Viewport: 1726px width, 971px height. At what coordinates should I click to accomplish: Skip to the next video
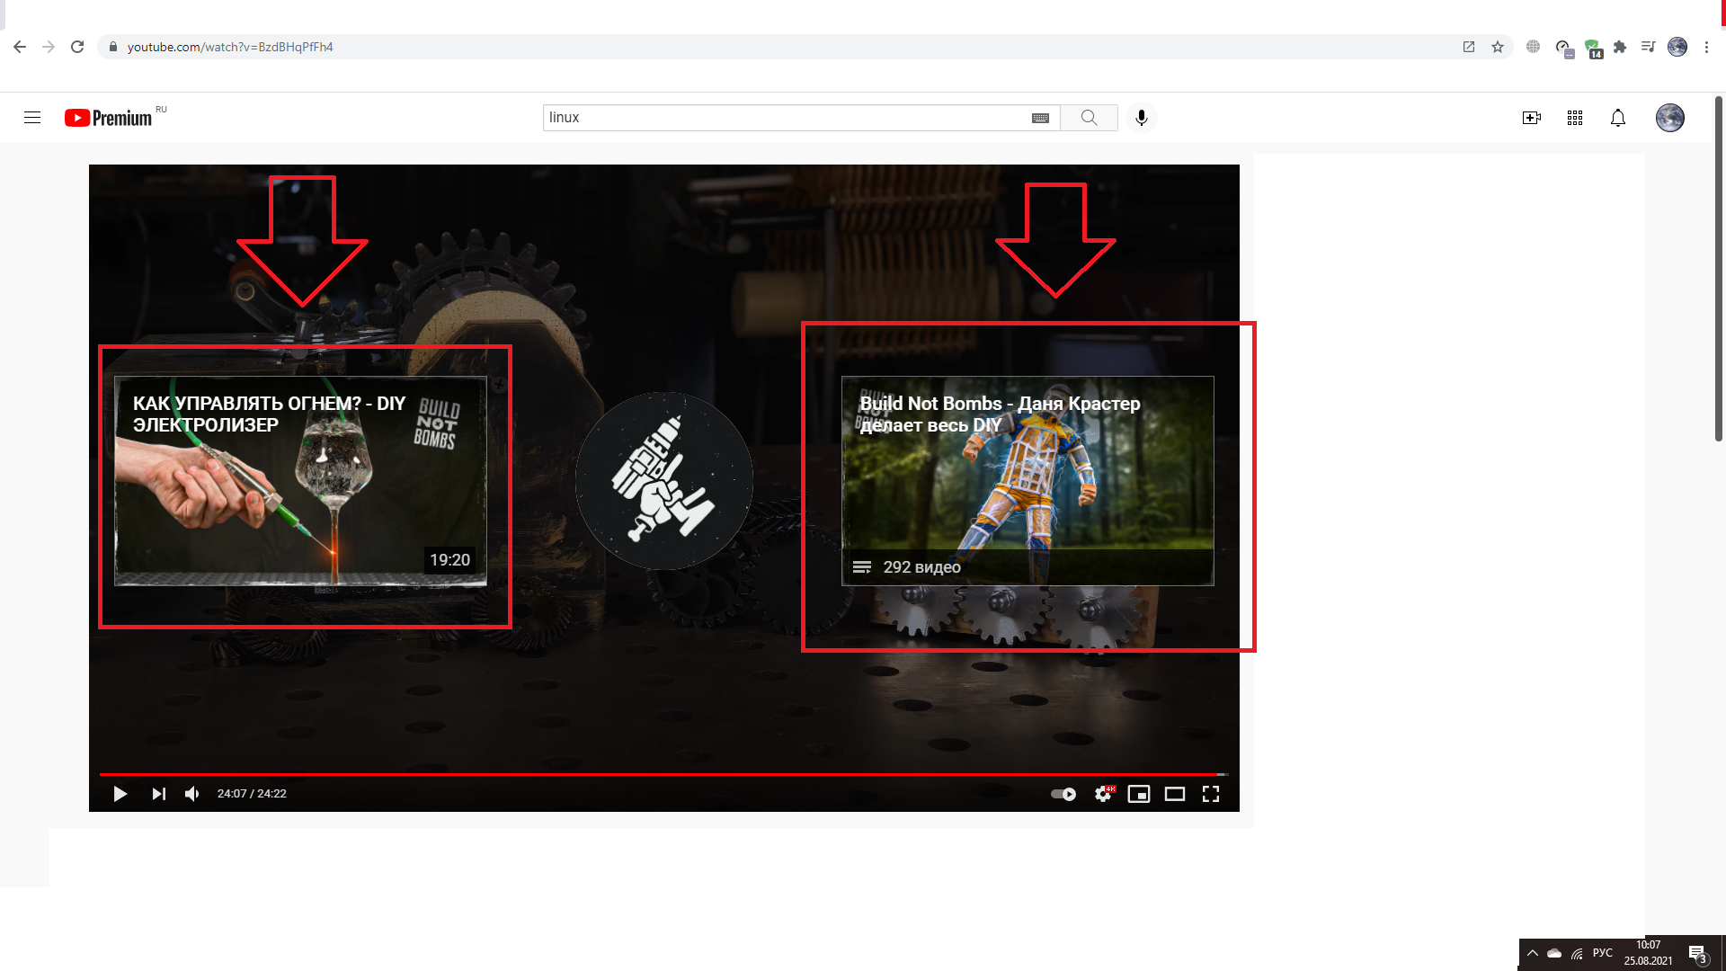tap(158, 794)
